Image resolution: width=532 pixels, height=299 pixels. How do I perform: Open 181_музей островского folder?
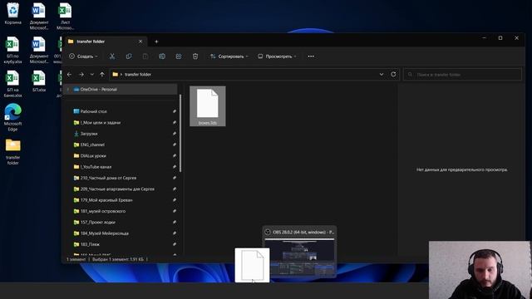click(x=103, y=211)
